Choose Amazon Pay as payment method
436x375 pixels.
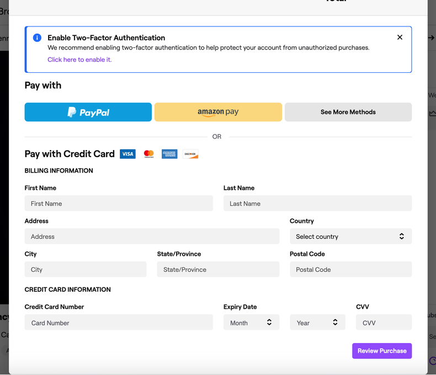[218, 112]
